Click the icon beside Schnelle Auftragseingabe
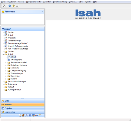Screen dimensions: 131x121 pyautogui.click(x=6, y=46)
